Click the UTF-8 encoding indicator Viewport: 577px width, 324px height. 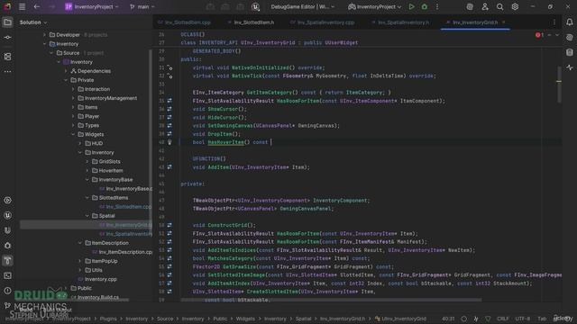[x=523, y=319]
